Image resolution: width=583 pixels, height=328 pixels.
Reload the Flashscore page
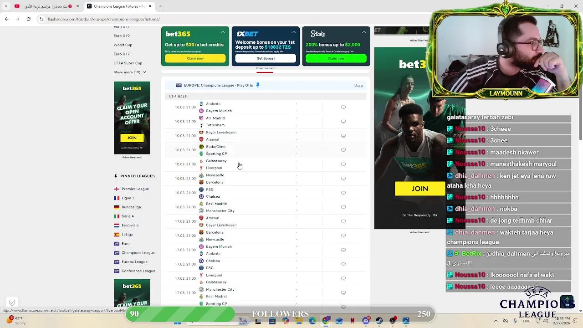pyautogui.click(x=29, y=19)
